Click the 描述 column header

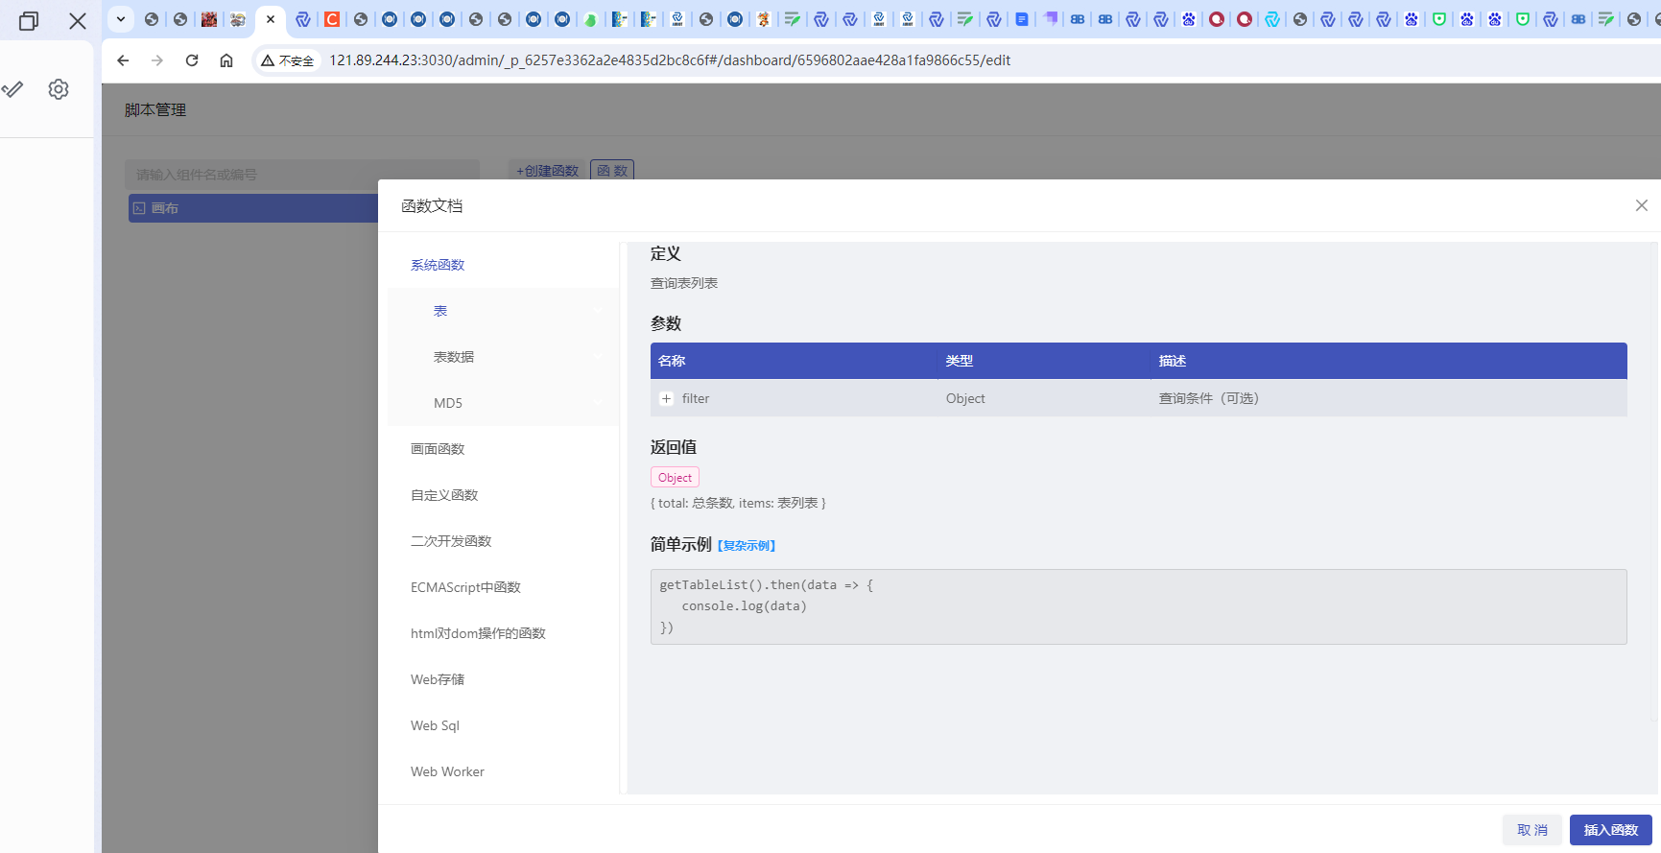1388,361
